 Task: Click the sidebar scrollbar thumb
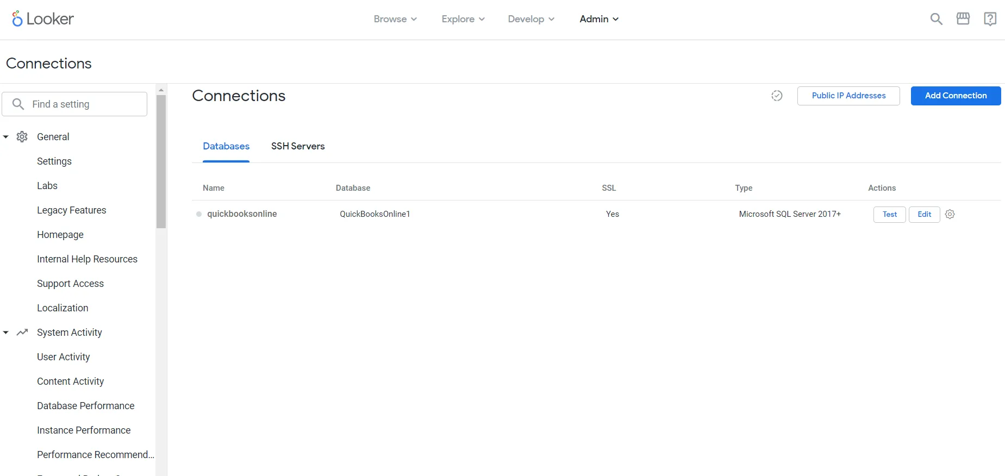click(x=161, y=162)
